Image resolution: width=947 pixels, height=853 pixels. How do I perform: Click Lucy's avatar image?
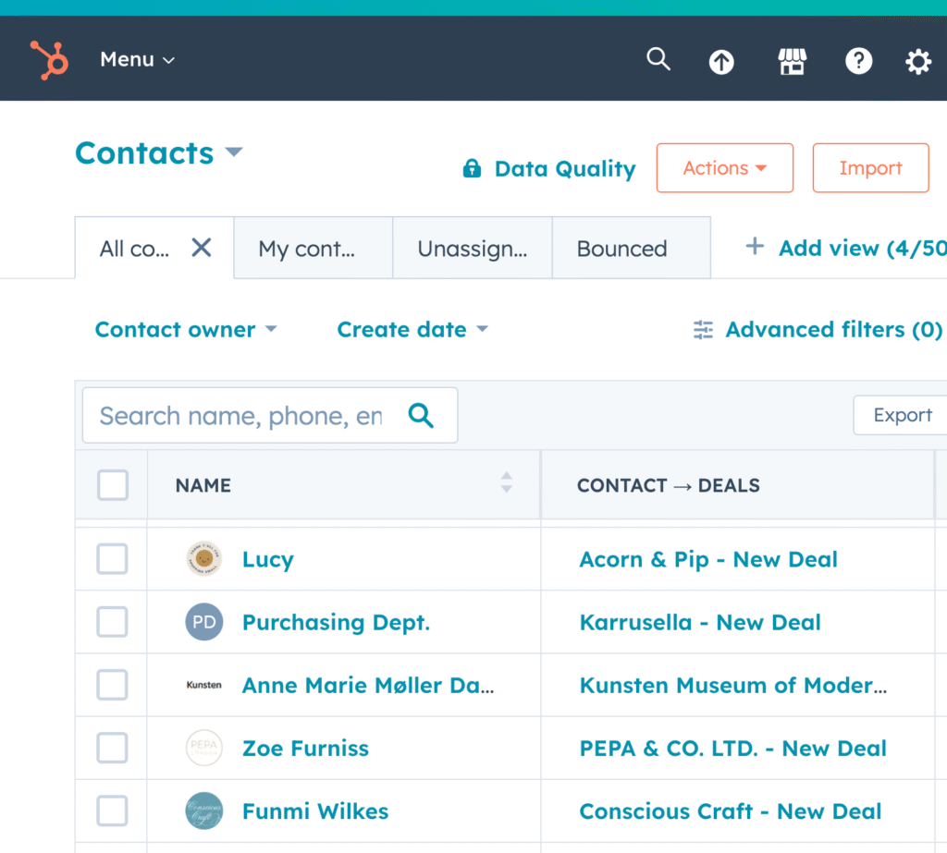[204, 558]
